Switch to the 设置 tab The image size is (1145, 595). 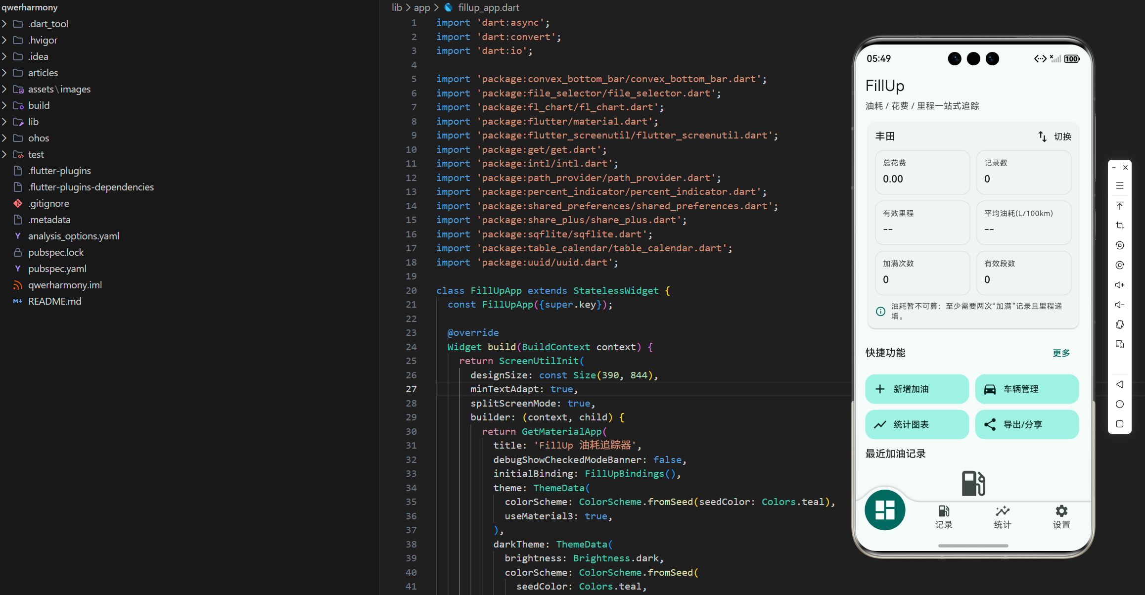point(1061,517)
